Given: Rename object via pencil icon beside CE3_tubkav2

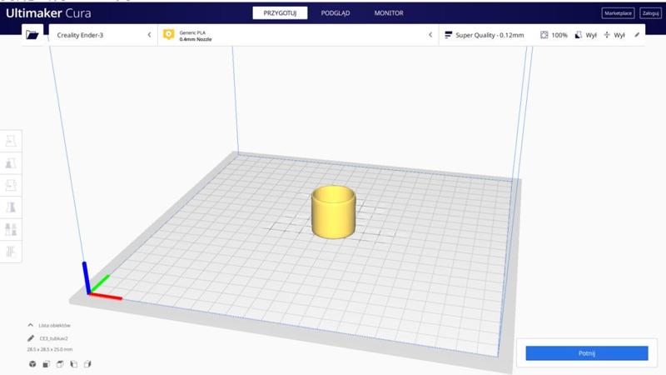Looking at the screenshot, I should [x=31, y=338].
